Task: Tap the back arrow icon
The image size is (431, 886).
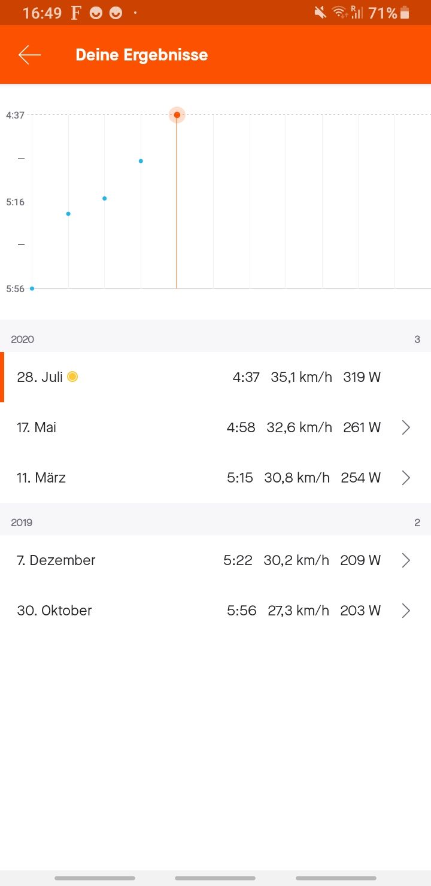Action: 29,55
